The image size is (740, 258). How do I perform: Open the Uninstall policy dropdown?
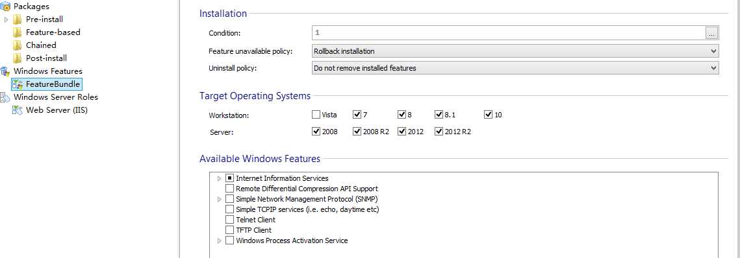click(x=515, y=68)
